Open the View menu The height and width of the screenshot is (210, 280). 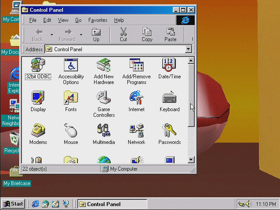pyautogui.click(x=63, y=20)
